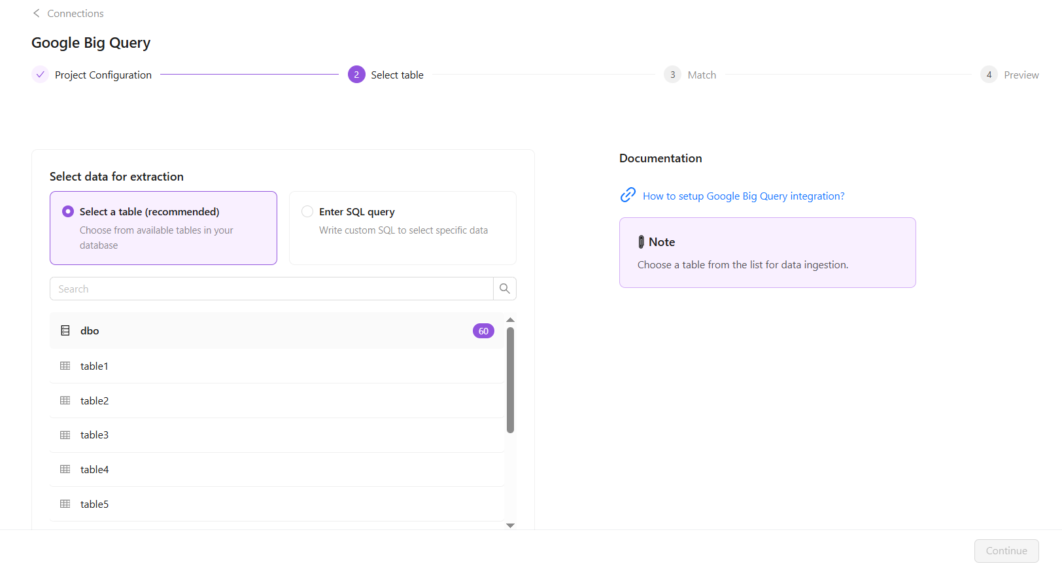Viewport: 1062px width, 568px height.
Task: Click the scroll down arrow of table list
Action: point(511,525)
